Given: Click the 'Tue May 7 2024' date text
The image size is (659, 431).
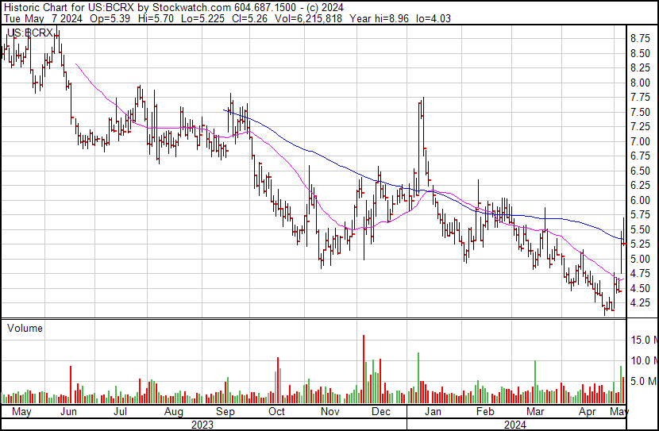Looking at the screenshot, I should point(44,18).
